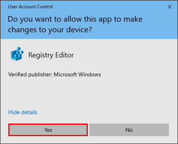Click the allow this app question heading
Screen dimensions: 178x144
tap(75, 24)
